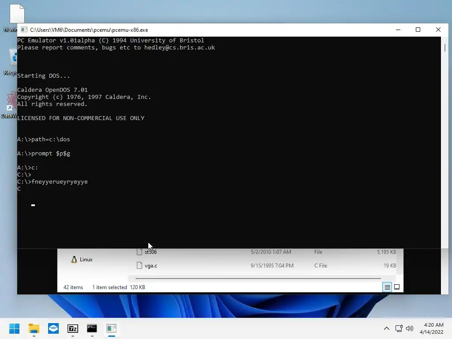Minimize the pcemu-x86.exe window
Image resolution: width=452 pixels, height=339 pixels.
tap(398, 30)
